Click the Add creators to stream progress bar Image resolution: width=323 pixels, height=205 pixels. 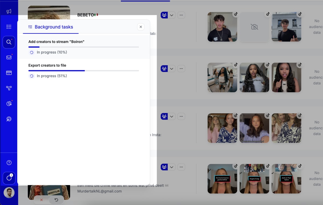84,47
